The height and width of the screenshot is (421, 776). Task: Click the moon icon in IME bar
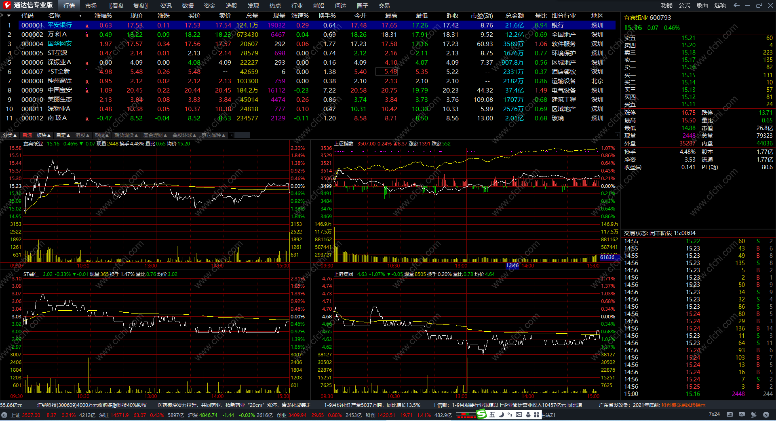tap(501, 415)
